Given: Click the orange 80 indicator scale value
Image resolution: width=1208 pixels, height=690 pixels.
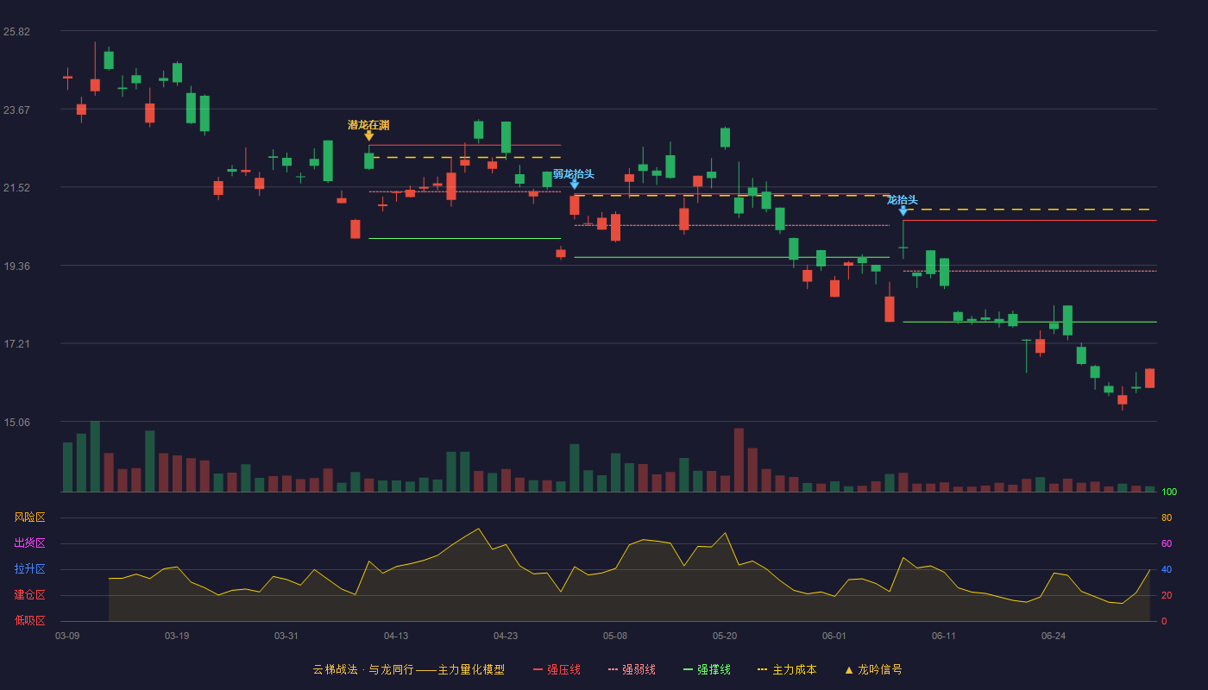Looking at the screenshot, I should click(x=1167, y=517).
